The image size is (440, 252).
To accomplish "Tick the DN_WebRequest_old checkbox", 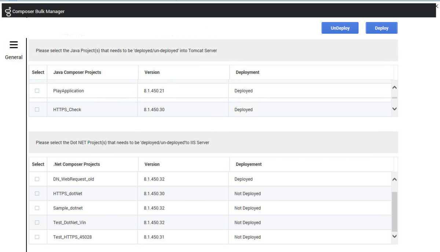I will (37, 179).
